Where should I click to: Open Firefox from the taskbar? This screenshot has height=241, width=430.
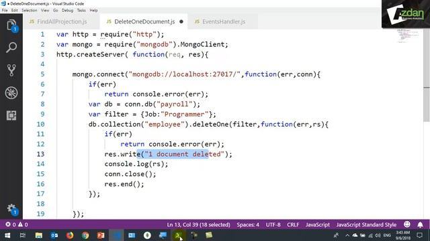coord(70,235)
